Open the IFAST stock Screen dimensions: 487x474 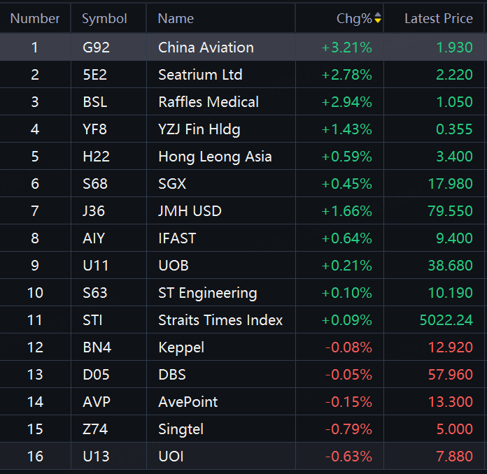click(x=177, y=238)
